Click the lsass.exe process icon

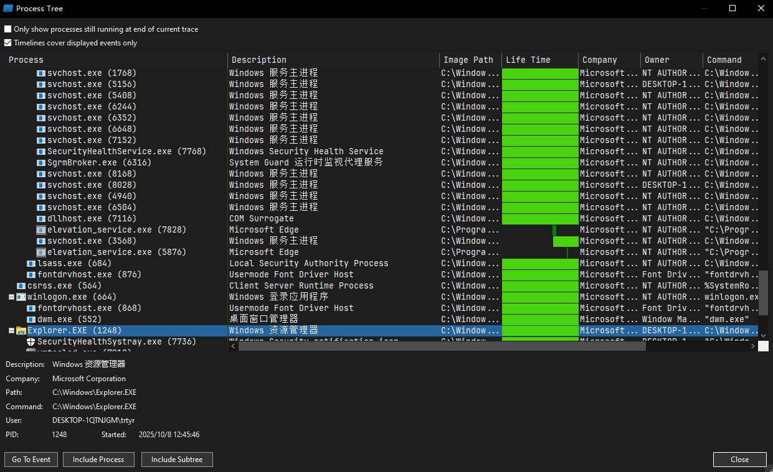[x=31, y=264]
